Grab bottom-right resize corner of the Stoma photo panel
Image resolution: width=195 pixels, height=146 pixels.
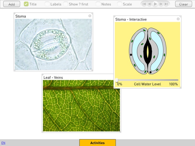coord(92,70)
